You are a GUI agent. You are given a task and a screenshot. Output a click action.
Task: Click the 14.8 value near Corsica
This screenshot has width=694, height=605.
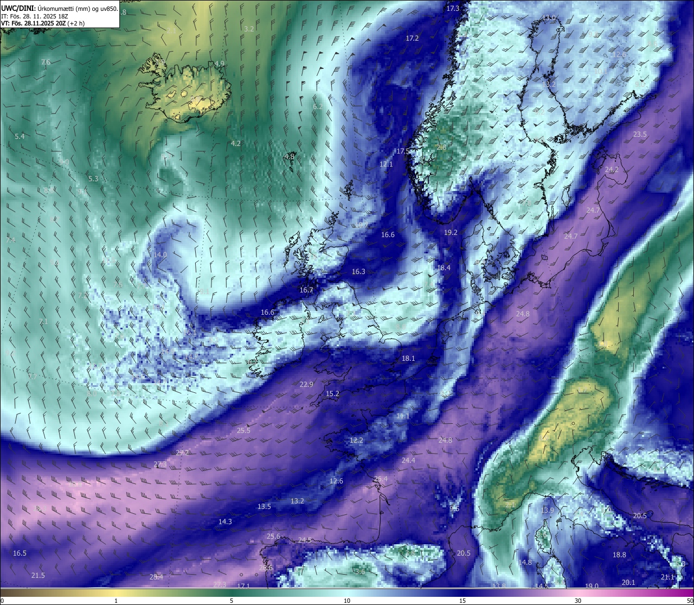point(525,562)
